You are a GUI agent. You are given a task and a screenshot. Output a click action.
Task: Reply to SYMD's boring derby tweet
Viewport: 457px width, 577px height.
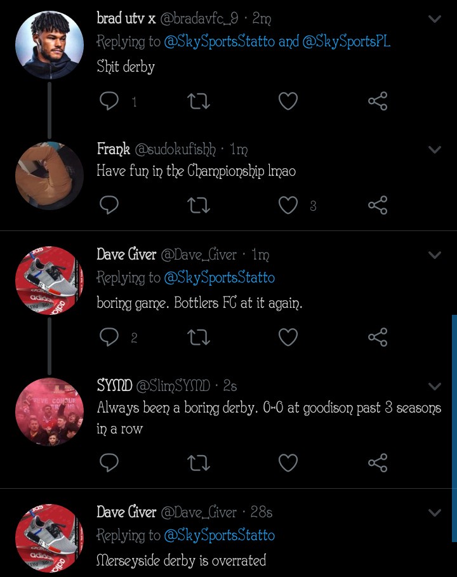pos(109,463)
